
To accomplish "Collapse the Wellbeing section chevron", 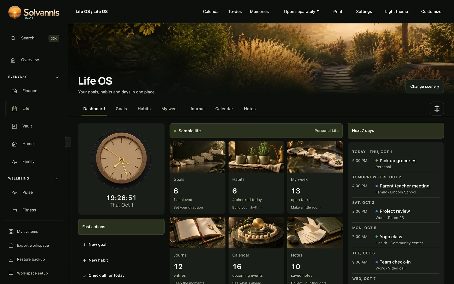I will point(57,179).
